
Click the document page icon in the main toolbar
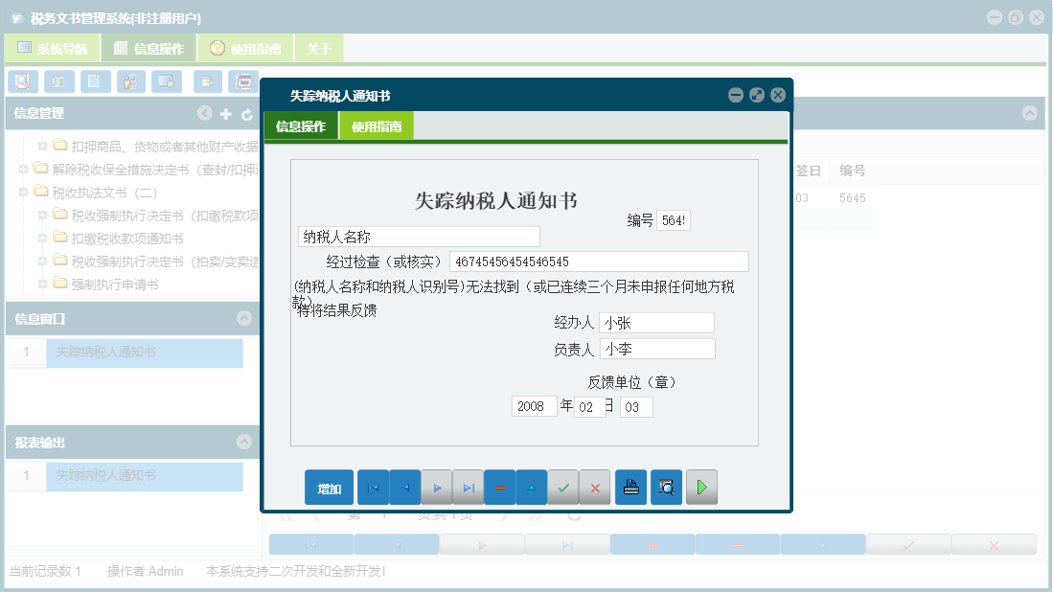(95, 81)
